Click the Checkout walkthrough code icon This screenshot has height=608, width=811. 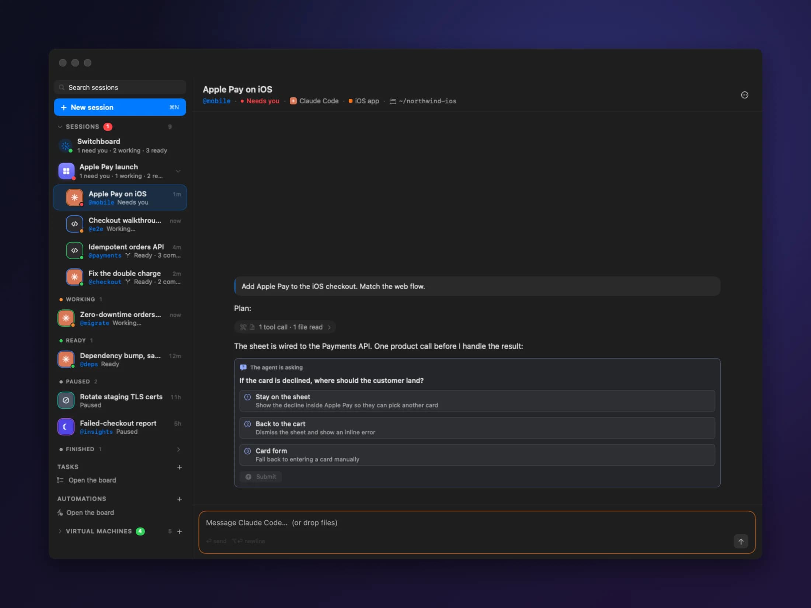(74, 224)
